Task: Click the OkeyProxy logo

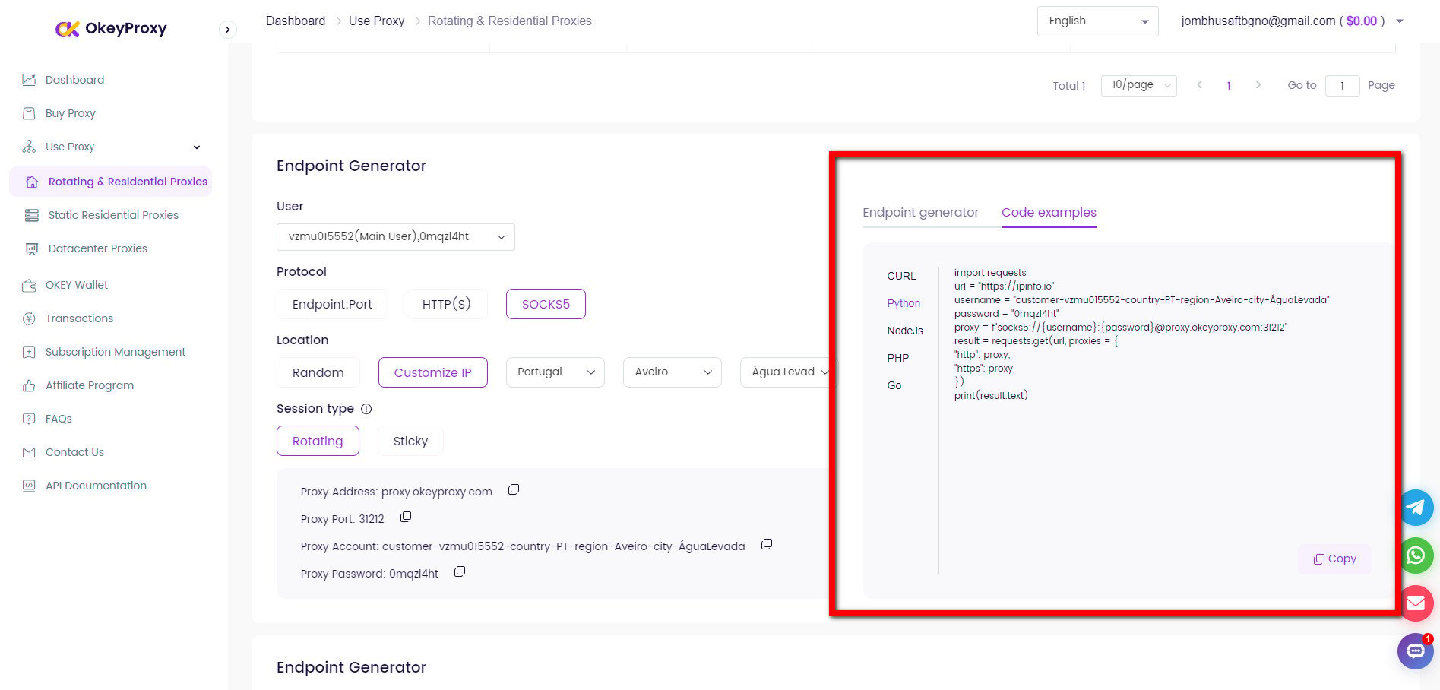Action: pyautogui.click(x=111, y=28)
